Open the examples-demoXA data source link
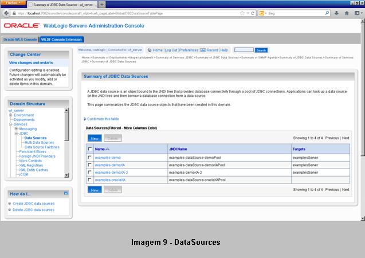 coord(110,165)
